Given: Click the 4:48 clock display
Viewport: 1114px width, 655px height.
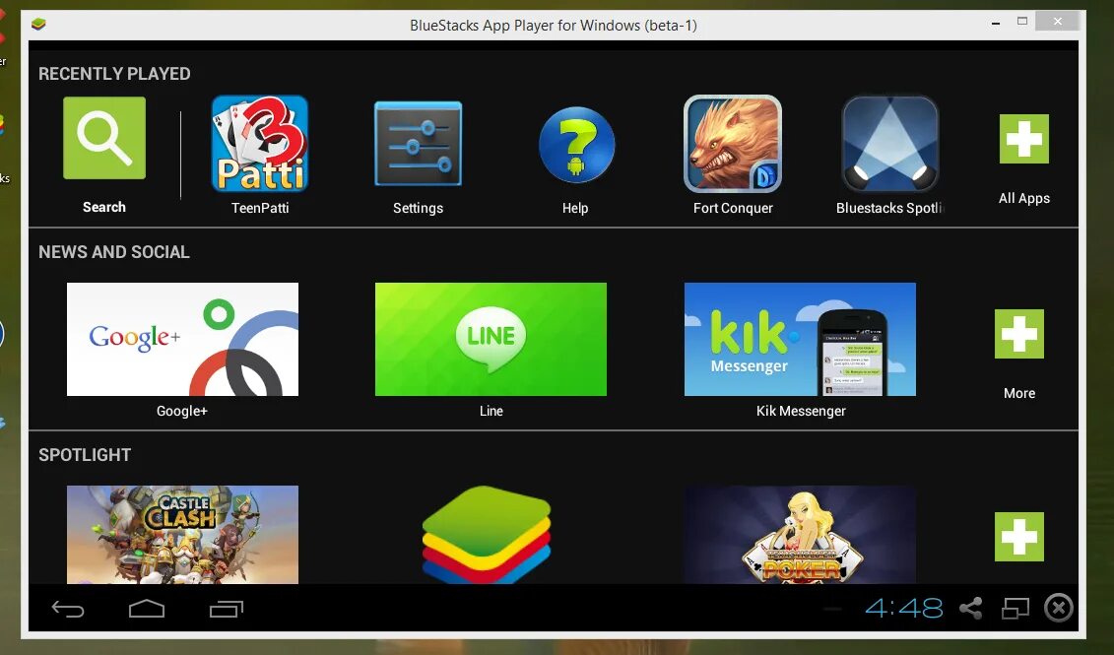Looking at the screenshot, I should click(x=903, y=608).
